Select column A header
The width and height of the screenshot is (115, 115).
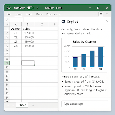pyautogui.click(x=16, y=24)
